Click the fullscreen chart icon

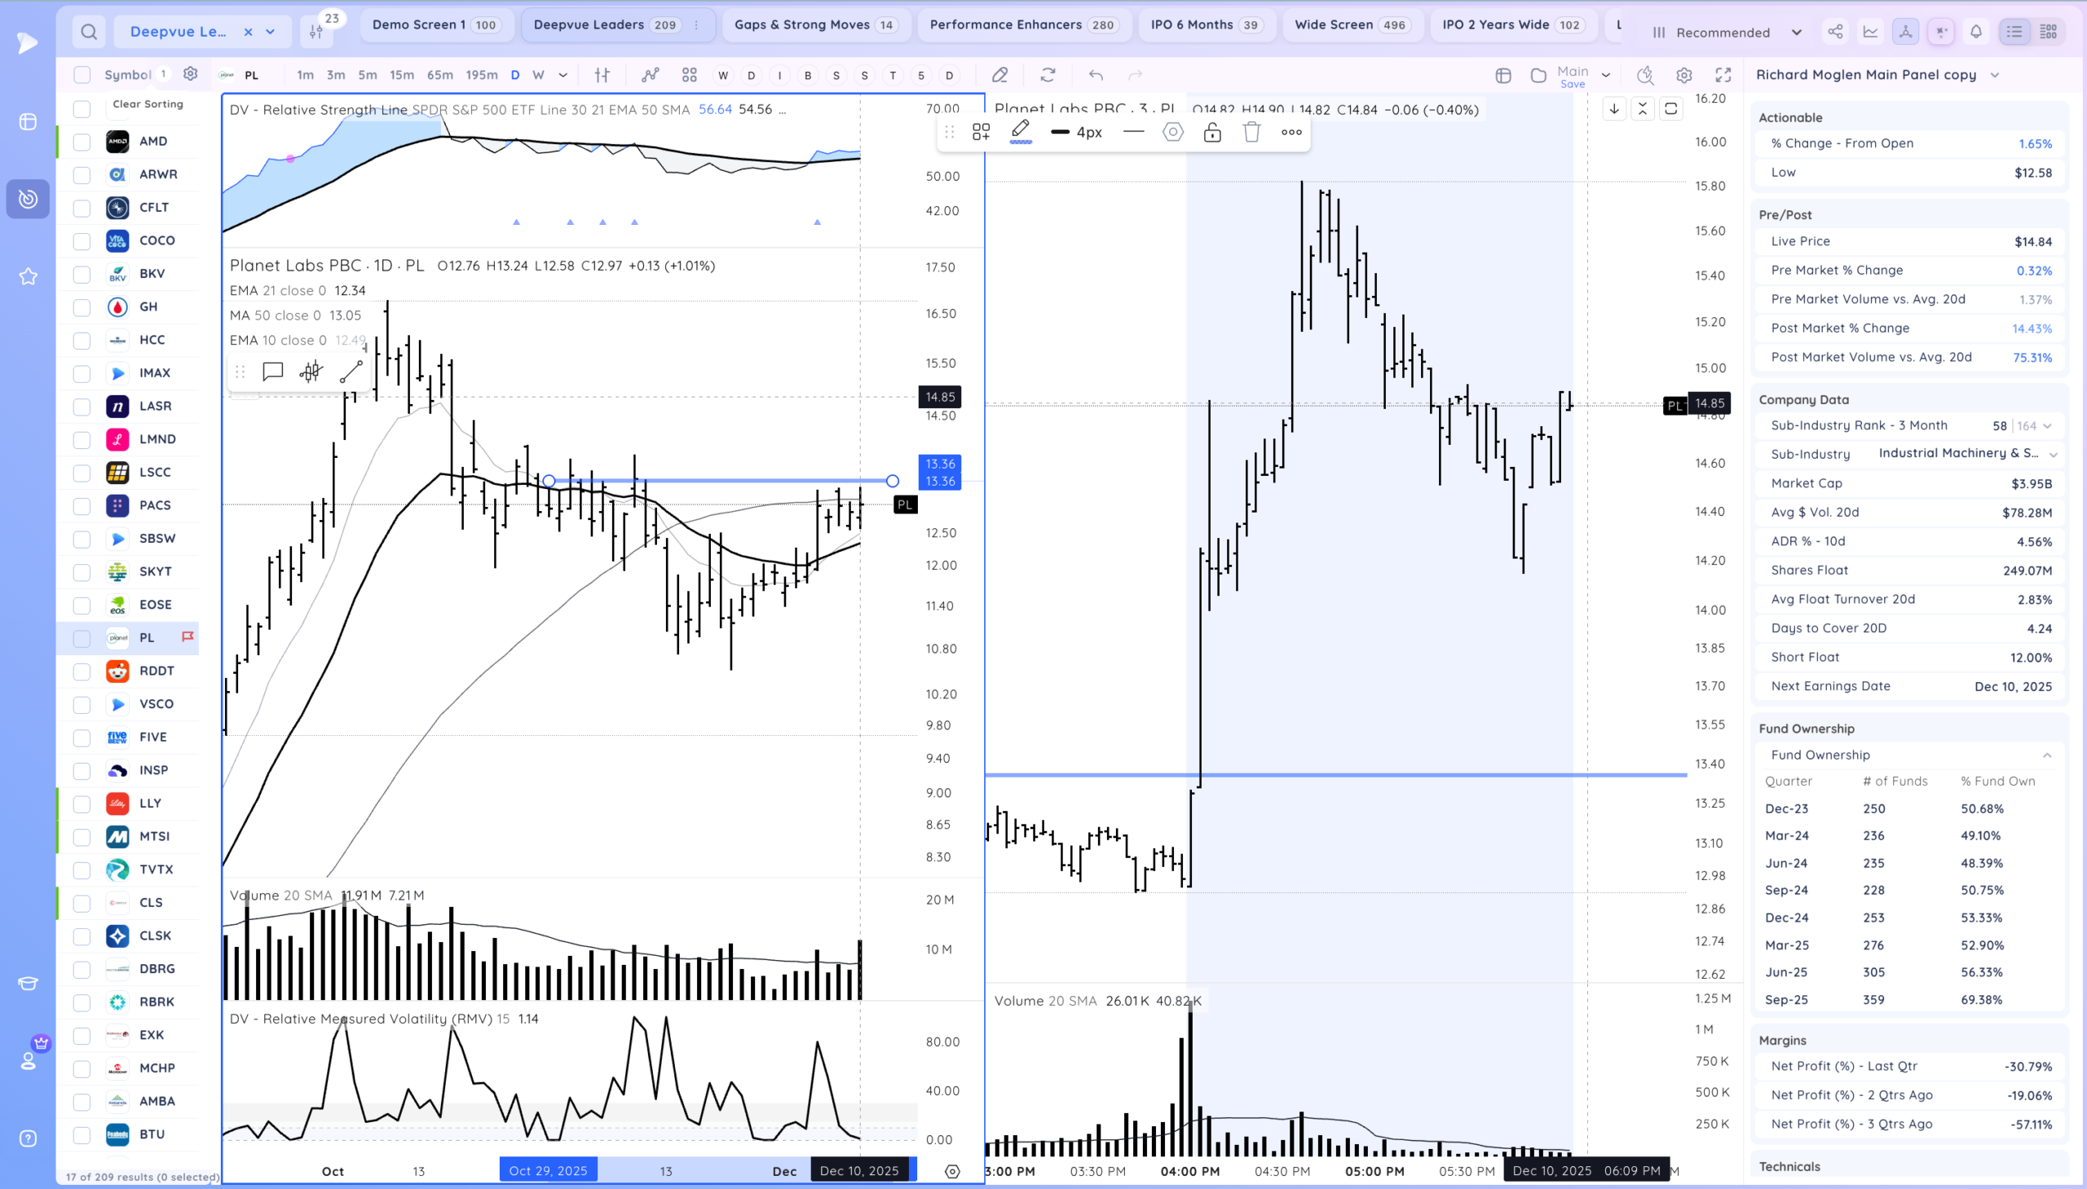tap(1723, 75)
